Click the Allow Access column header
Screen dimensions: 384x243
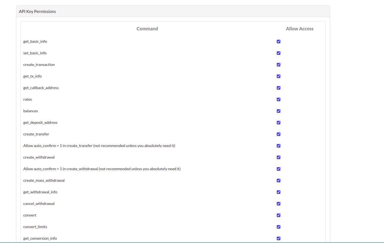coord(299,29)
